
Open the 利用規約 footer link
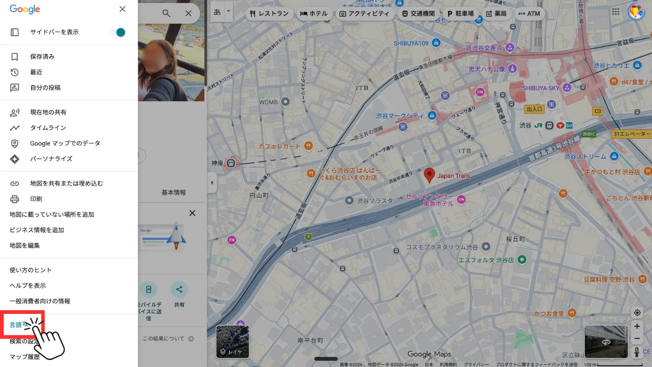[448, 364]
